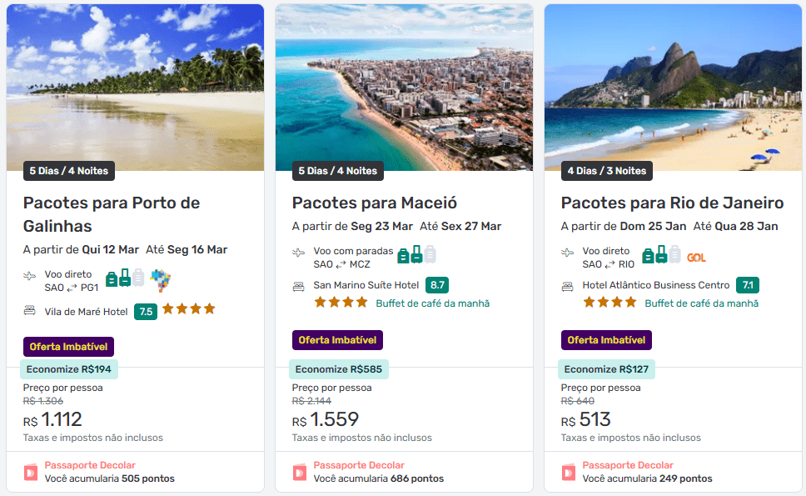The height and width of the screenshot is (496, 806).
Task: Click the GOL airline logo
Action: click(696, 257)
